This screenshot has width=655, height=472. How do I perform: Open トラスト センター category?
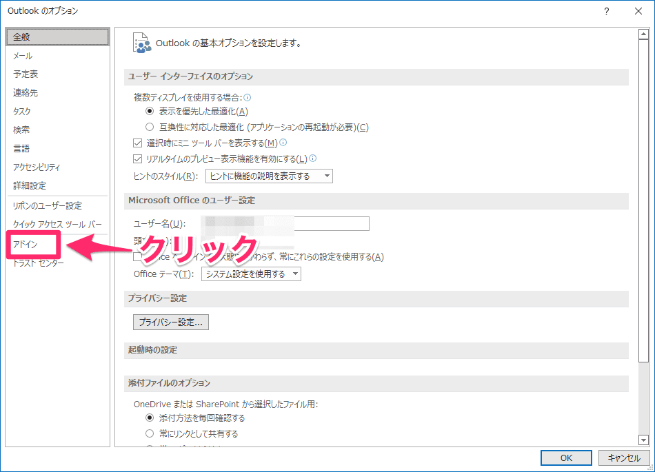(38, 263)
